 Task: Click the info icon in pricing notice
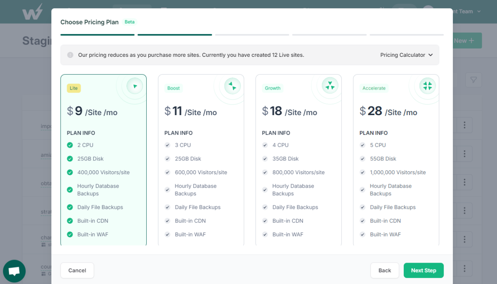[70, 55]
